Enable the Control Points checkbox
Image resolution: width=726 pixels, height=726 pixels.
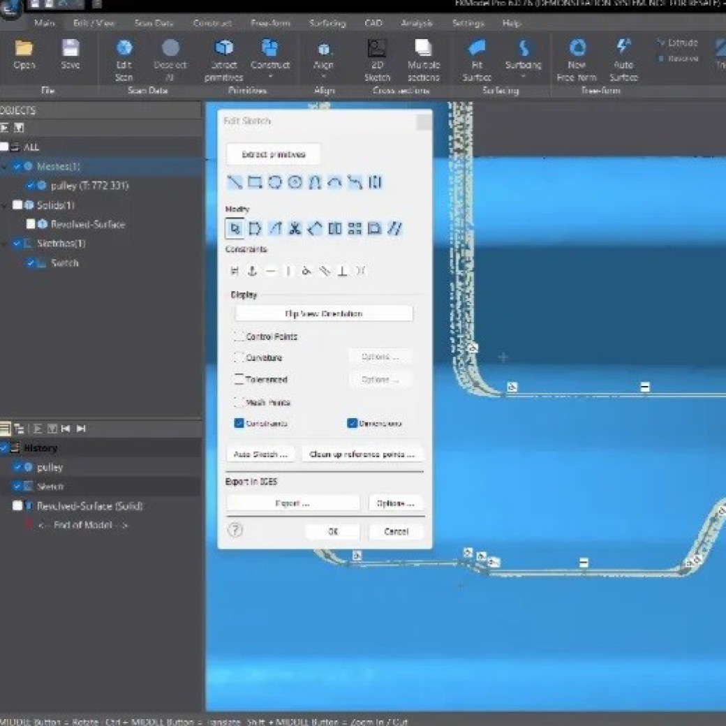(x=239, y=336)
